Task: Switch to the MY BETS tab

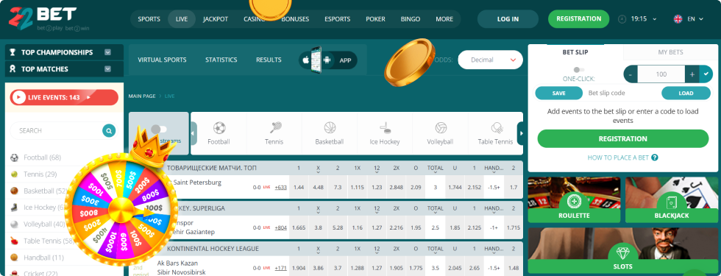Action: pyautogui.click(x=670, y=52)
